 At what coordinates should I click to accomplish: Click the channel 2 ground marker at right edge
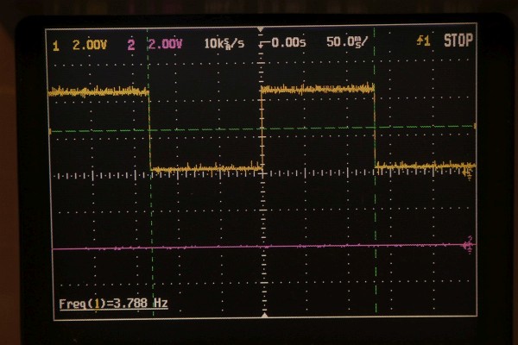click(469, 244)
